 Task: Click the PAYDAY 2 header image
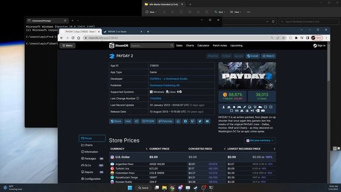[x=247, y=76]
